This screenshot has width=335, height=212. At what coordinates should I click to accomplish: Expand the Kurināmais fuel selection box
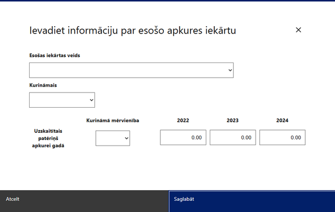coord(62,100)
